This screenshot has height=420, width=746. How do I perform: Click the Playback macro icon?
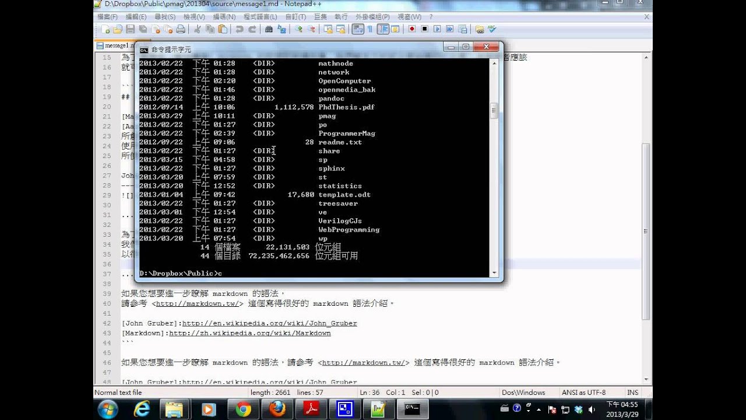pos(437,29)
